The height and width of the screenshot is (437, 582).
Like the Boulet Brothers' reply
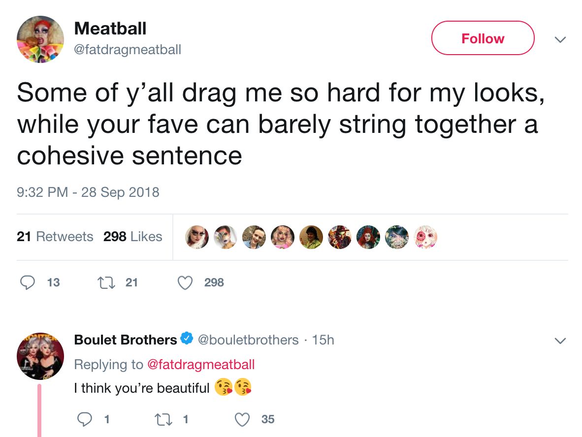point(242,419)
